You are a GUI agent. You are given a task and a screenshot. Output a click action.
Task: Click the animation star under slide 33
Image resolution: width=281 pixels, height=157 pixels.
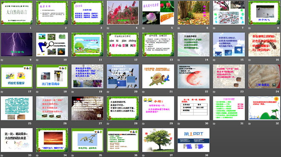2,155
